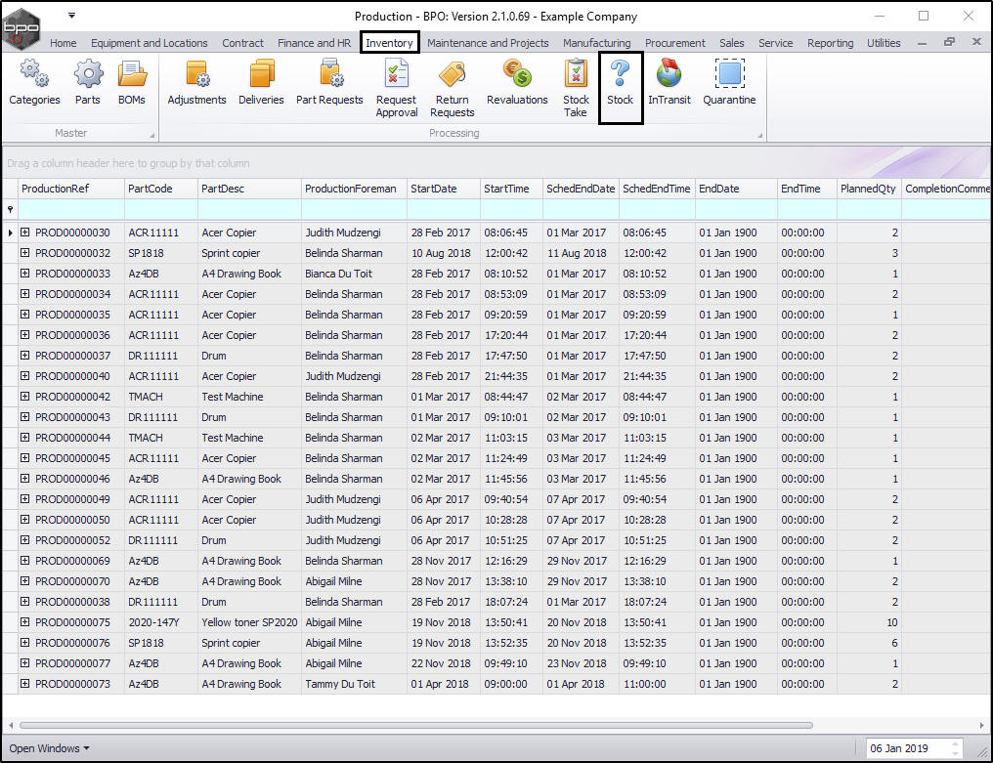
Task: Select the Yellow toner SP2020 cell
Action: [x=249, y=622]
